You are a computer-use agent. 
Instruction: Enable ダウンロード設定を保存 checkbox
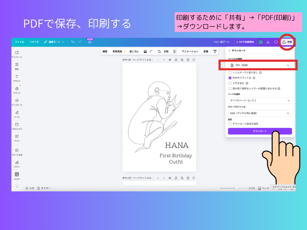coord(230,124)
